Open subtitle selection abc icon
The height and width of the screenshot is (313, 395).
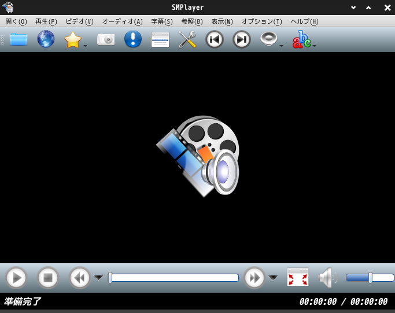301,39
